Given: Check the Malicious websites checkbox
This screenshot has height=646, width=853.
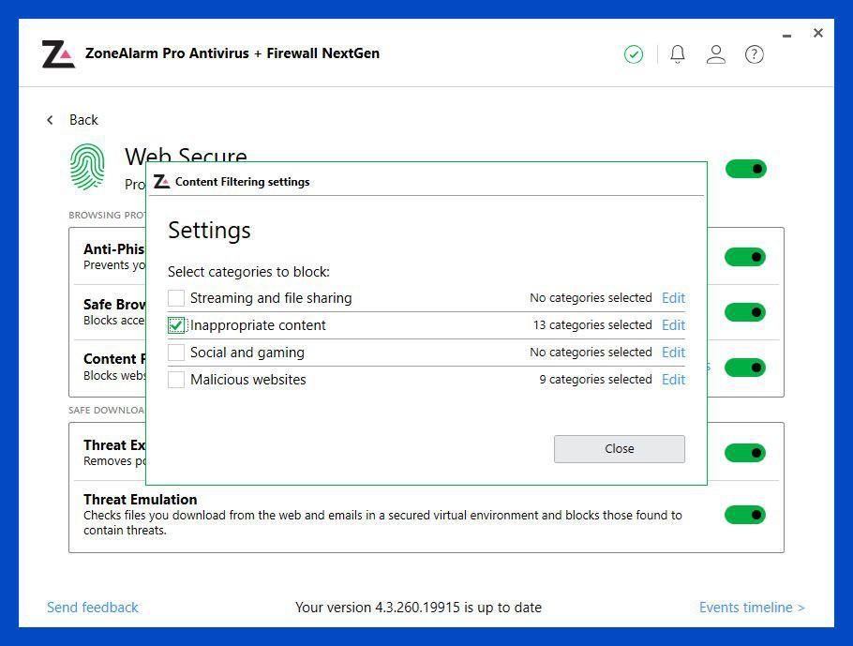Looking at the screenshot, I should [176, 380].
